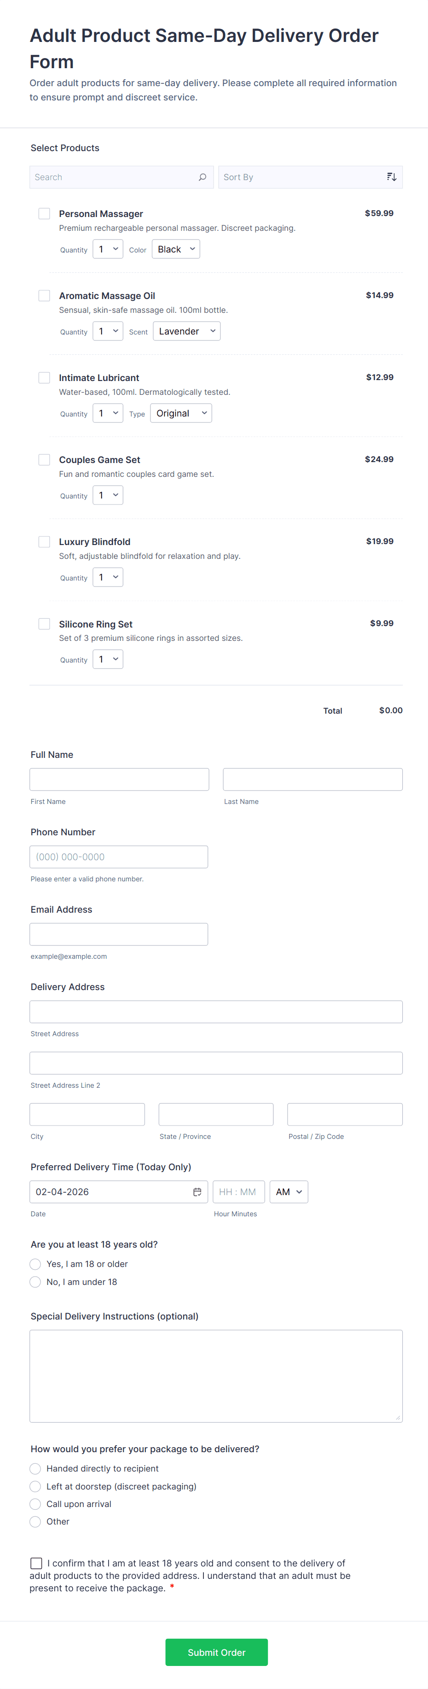Screen dimensions: 428x1689
Task: Open the calendar date picker icon
Action: pos(197,1192)
